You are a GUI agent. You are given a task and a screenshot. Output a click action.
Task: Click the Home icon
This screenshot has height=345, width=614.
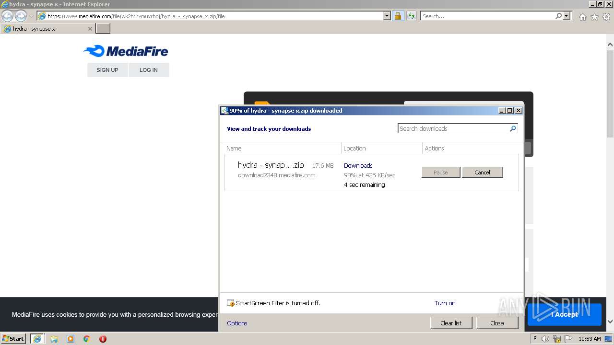(582, 17)
